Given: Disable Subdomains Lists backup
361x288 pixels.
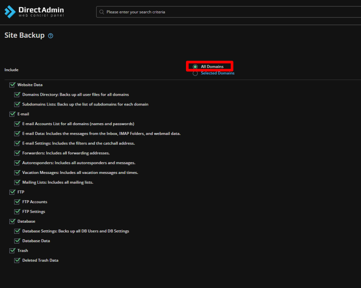Looking at the screenshot, I should tap(17, 104).
